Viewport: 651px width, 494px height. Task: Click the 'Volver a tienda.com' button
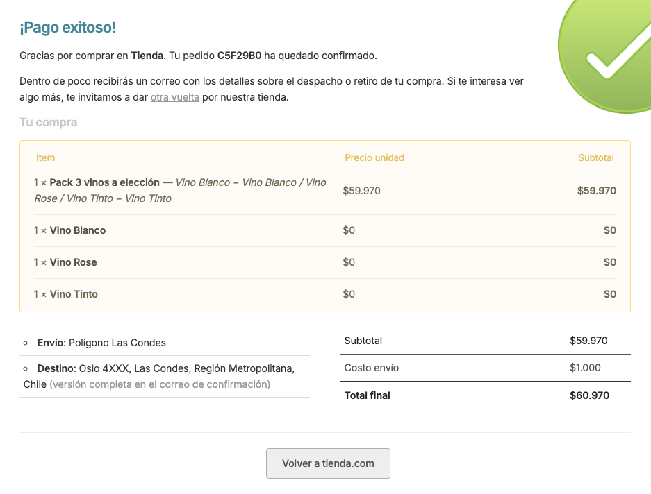328,463
